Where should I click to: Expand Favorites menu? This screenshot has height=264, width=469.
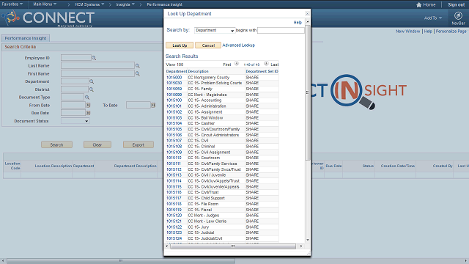pyautogui.click(x=12, y=4)
